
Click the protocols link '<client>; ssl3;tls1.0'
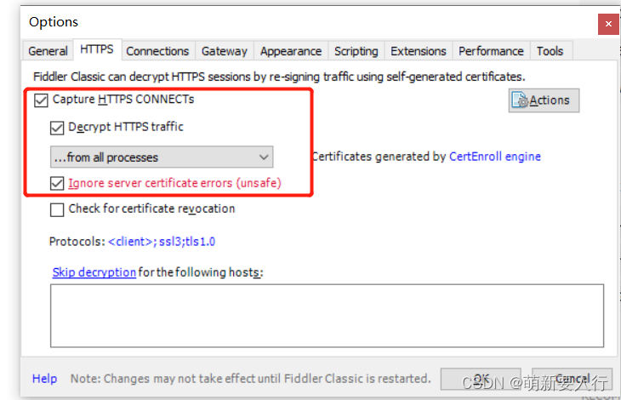pyautogui.click(x=162, y=242)
